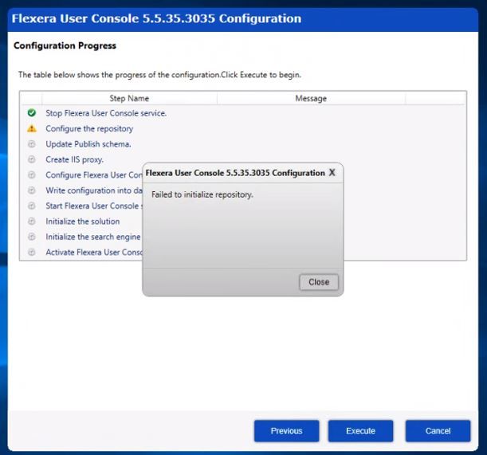Click pending icon beside Write configuration

(x=32, y=190)
